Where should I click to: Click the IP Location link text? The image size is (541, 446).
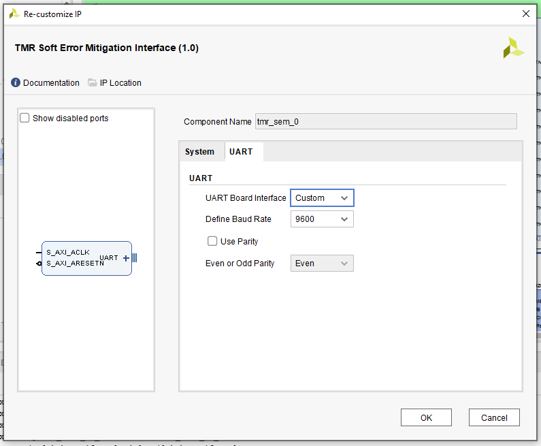point(120,83)
